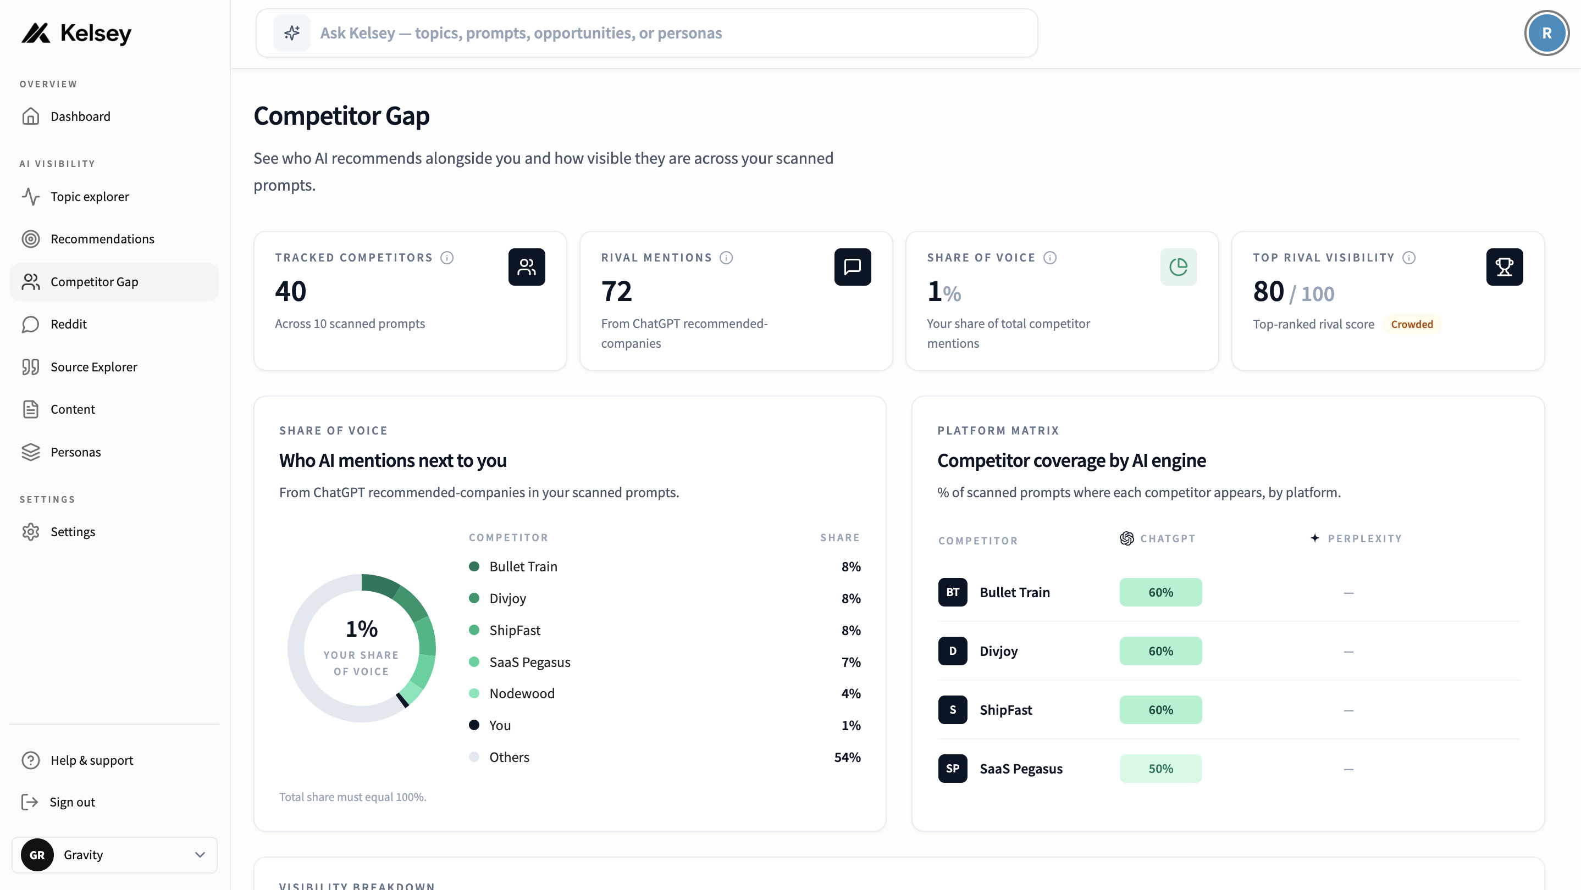Open Dashboard from sidebar
Viewport: 1581px width, 890px height.
[x=114, y=116]
